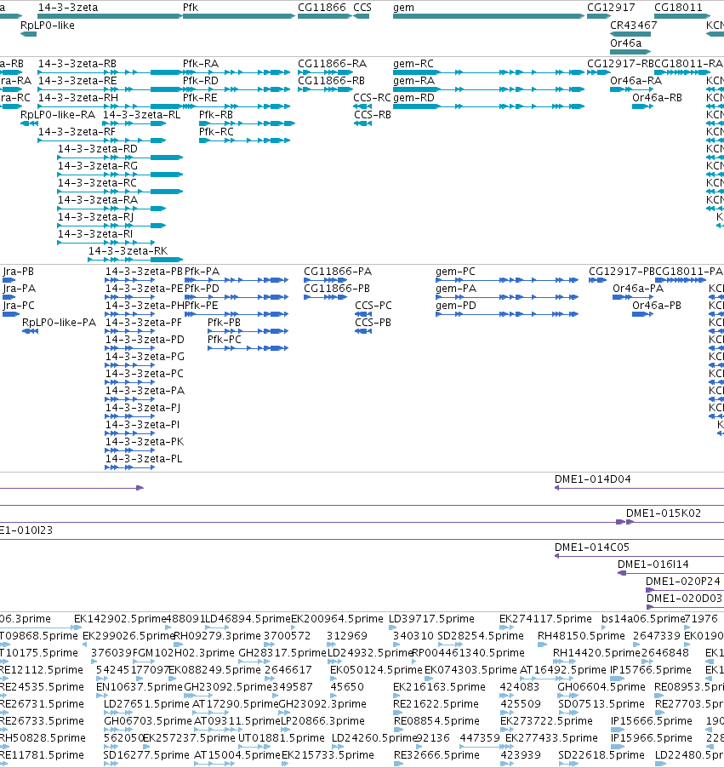Click EST AT16492.5prime
The width and height of the screenshot is (724, 768).
[562, 670]
